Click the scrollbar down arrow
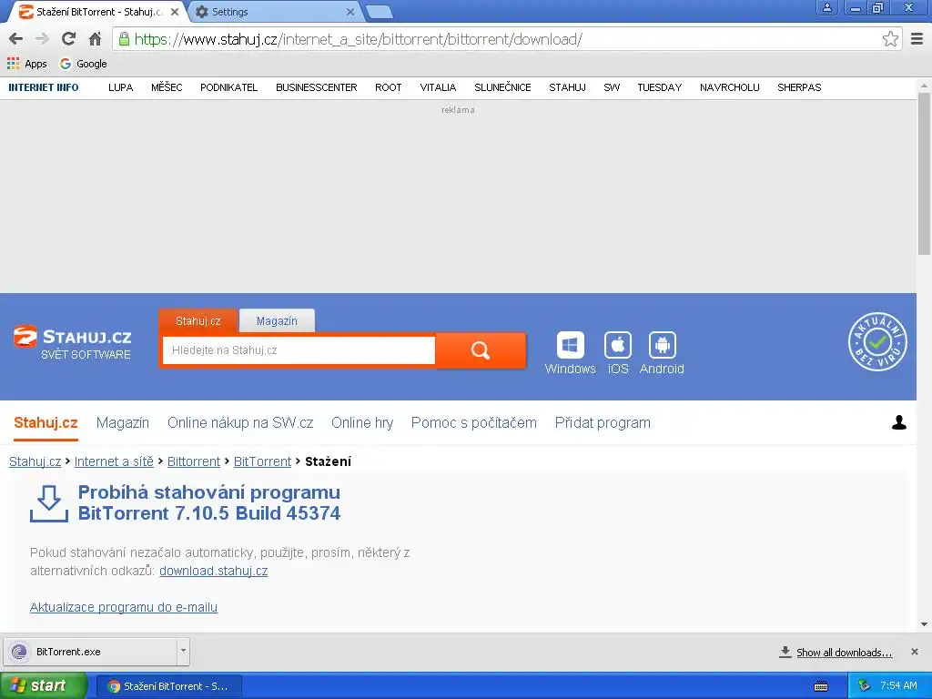This screenshot has width=932, height=699. 924,624
